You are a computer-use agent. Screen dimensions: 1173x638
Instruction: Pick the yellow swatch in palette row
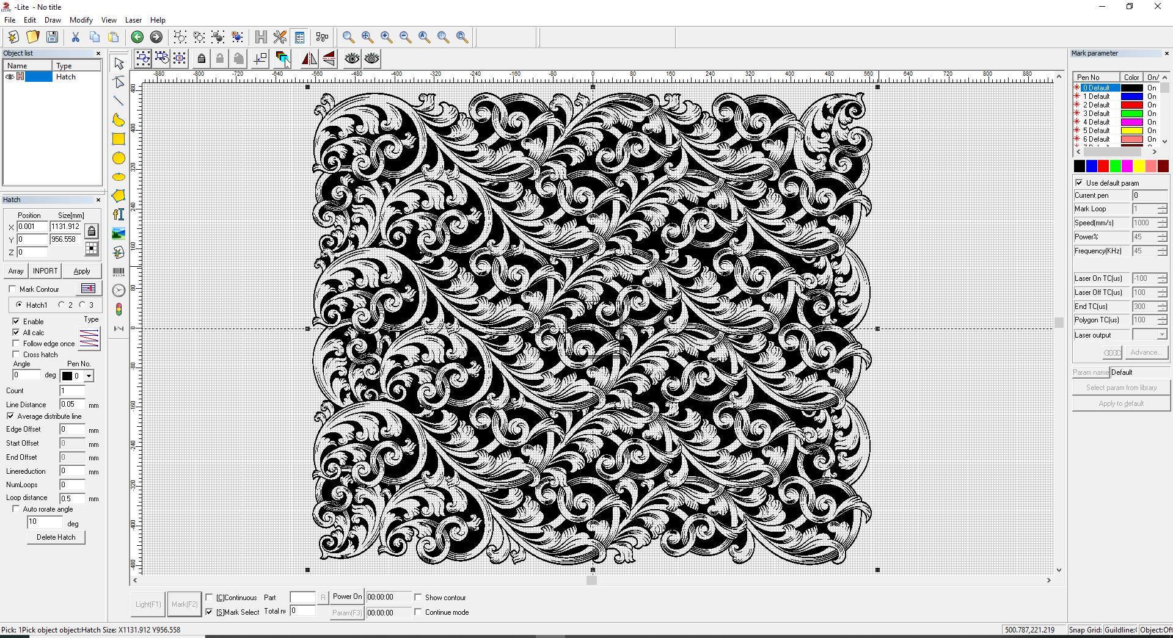[x=1139, y=166]
